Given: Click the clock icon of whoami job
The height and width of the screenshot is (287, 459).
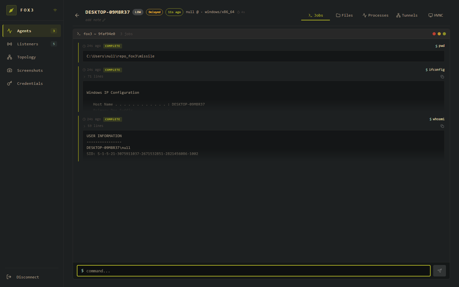Looking at the screenshot, I should (x=84, y=119).
